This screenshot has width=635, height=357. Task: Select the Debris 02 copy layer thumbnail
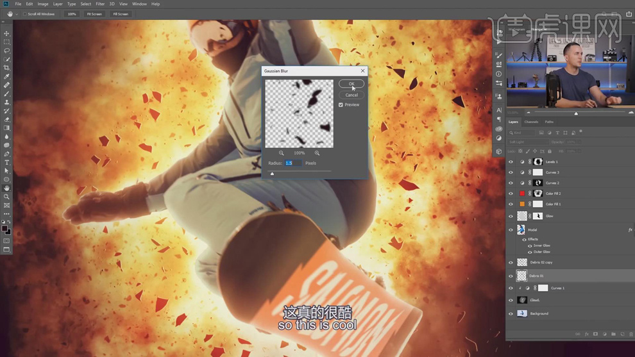[522, 262]
